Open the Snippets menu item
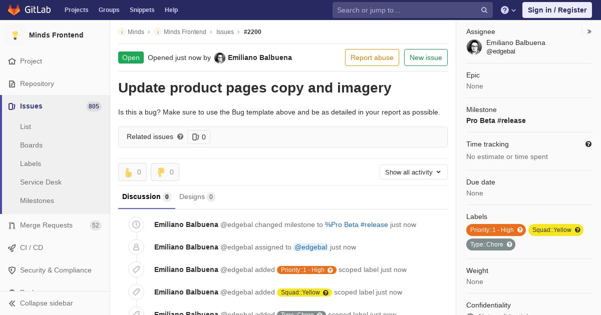601x315 pixels. (142, 10)
